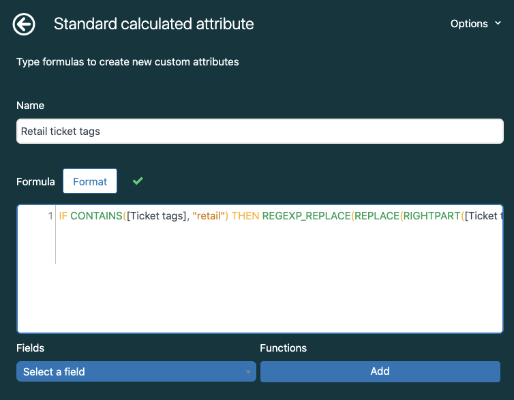Click the THEN keyword in the formula
Image resolution: width=514 pixels, height=400 pixels.
pyautogui.click(x=245, y=216)
